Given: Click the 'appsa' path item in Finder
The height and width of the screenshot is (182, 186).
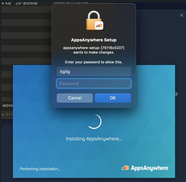Looking at the screenshot, I should click(x=7, y=105).
